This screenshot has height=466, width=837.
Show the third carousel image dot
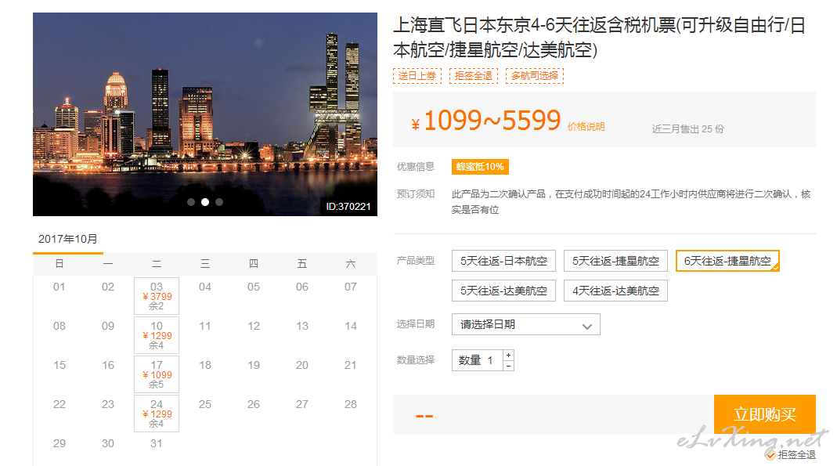pyautogui.click(x=219, y=202)
